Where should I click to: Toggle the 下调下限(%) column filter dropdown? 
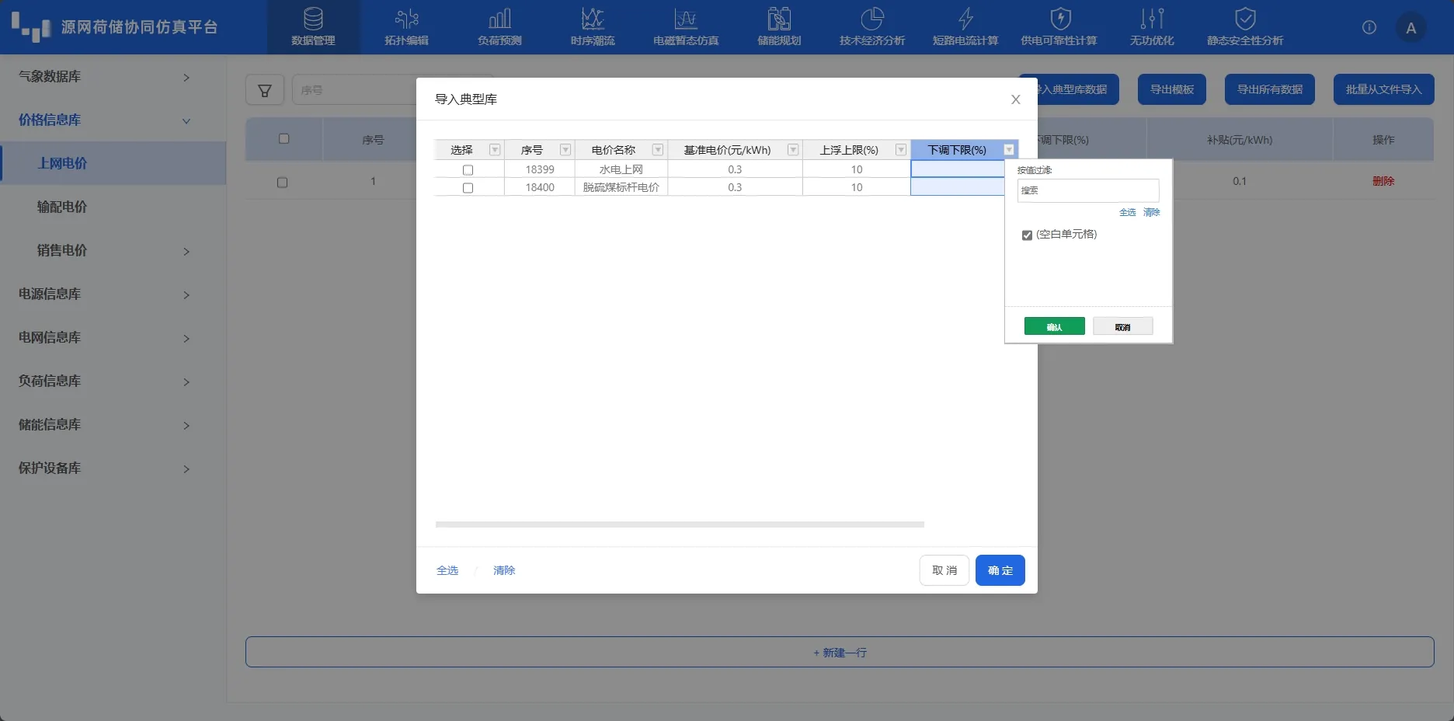click(x=1009, y=150)
